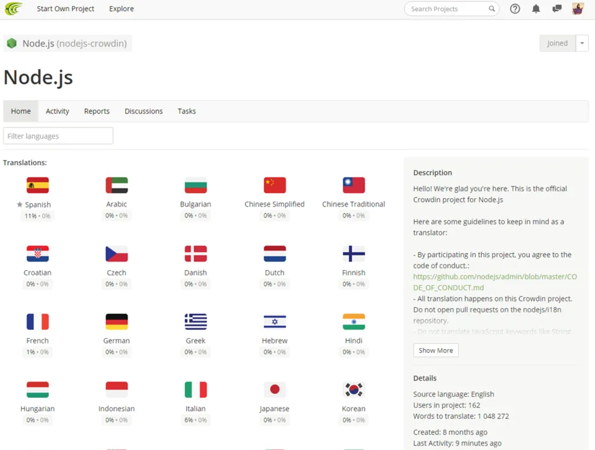Click the Node.js green hexagon icon

point(12,43)
